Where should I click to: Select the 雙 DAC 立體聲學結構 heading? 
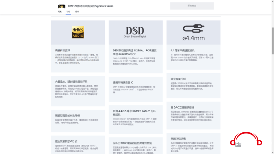(183, 107)
